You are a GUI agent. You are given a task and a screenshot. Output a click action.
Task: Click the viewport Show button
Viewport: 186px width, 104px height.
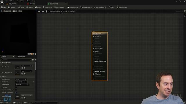(x=20, y=11)
